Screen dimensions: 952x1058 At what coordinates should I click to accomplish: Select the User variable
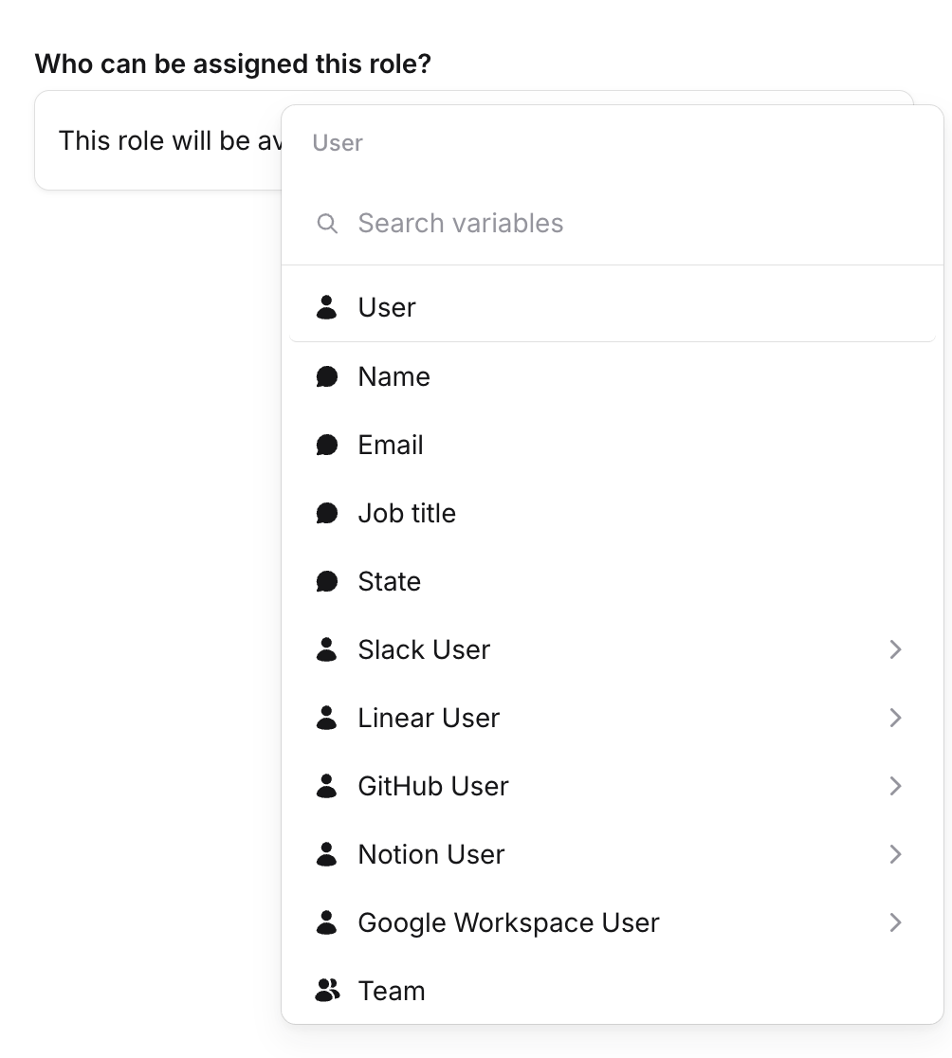point(387,307)
